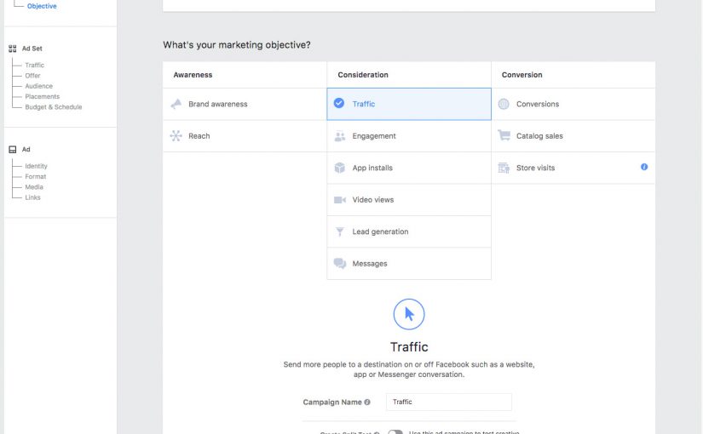Click the Catalog sales shopping cart icon
This screenshot has width=703, height=434.
504,135
